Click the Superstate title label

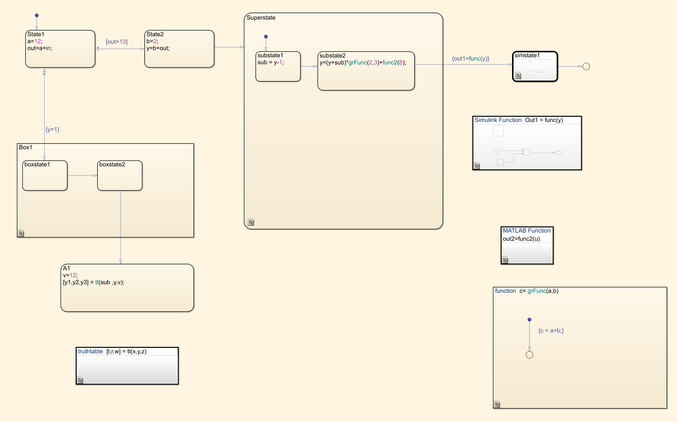click(261, 18)
